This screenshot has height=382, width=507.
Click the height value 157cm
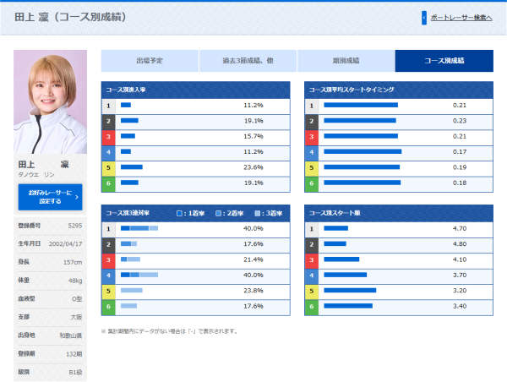pyautogui.click(x=73, y=262)
